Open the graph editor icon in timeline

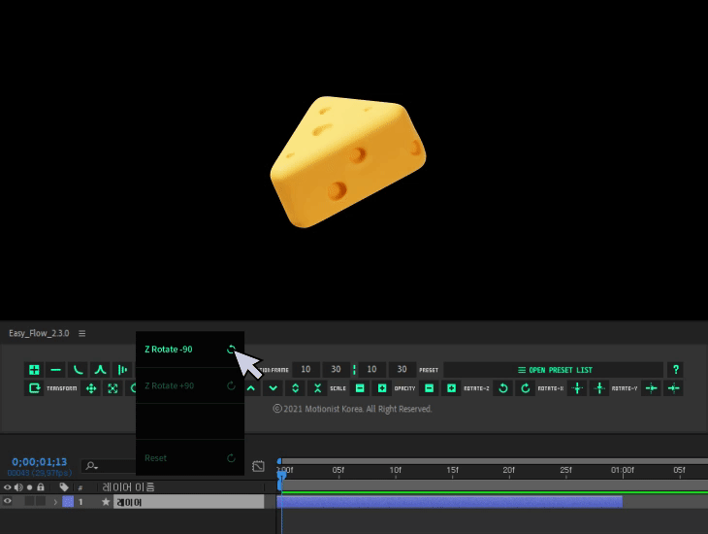[x=258, y=466]
